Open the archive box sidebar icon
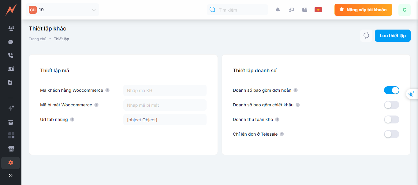The width and height of the screenshot is (418, 185). click(11, 122)
